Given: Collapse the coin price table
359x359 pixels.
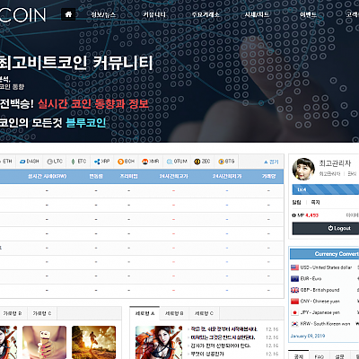Looking at the screenshot, I should point(271,162).
